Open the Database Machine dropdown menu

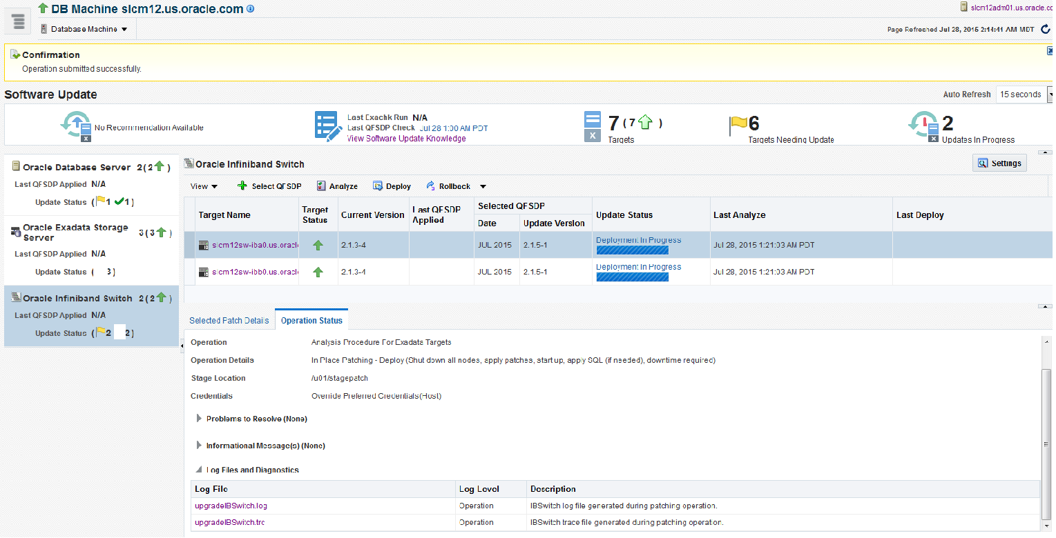click(x=84, y=29)
